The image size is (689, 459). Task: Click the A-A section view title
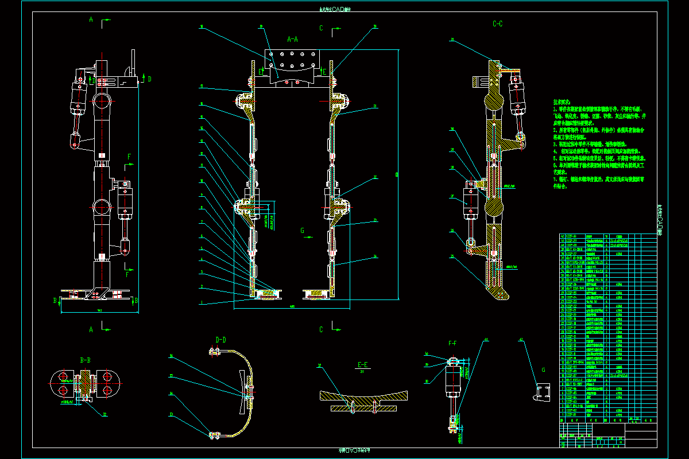tap(292, 40)
